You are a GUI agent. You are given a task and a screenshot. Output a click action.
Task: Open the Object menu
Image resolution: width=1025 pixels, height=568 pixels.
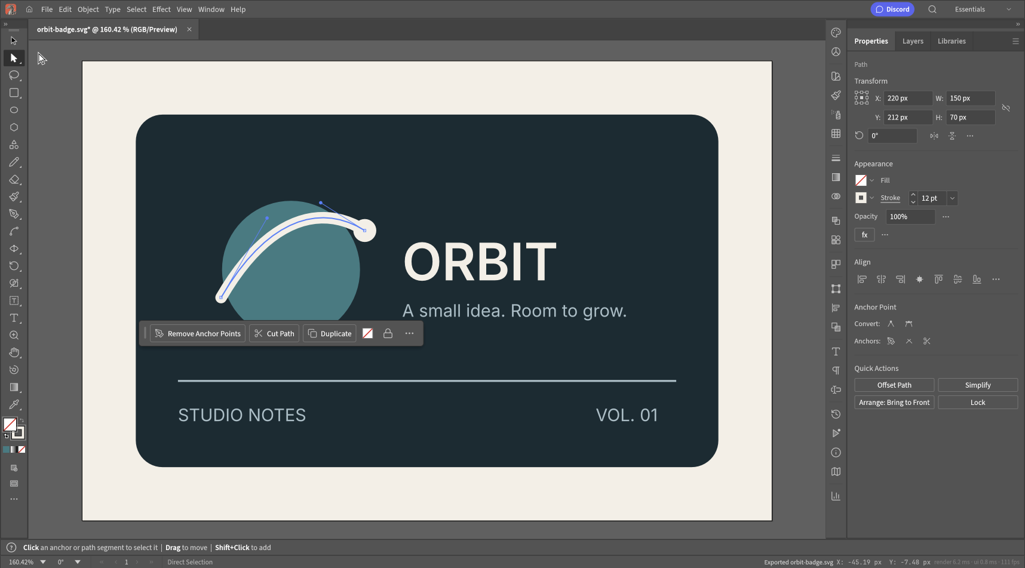pyautogui.click(x=88, y=9)
